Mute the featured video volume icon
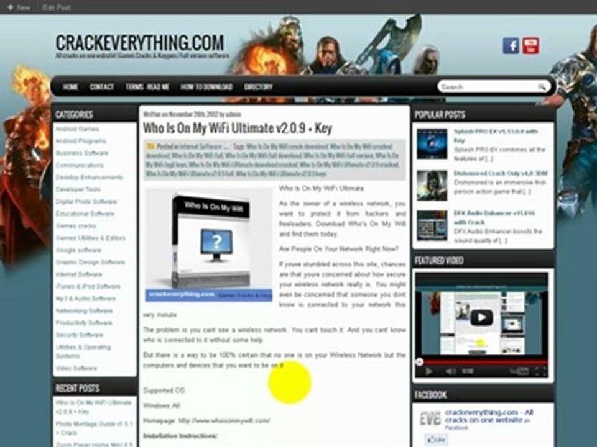 tap(450, 371)
